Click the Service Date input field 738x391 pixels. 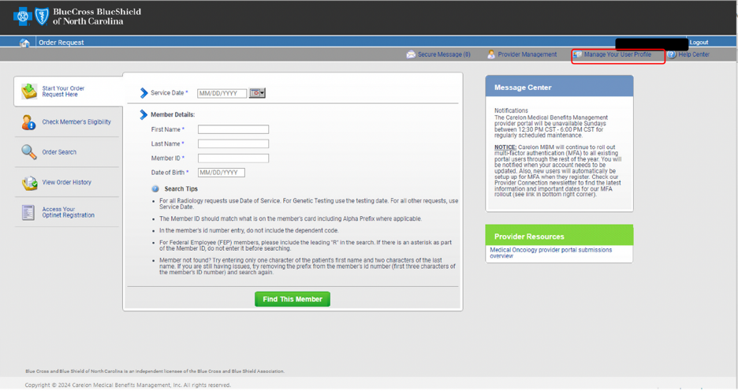222,93
